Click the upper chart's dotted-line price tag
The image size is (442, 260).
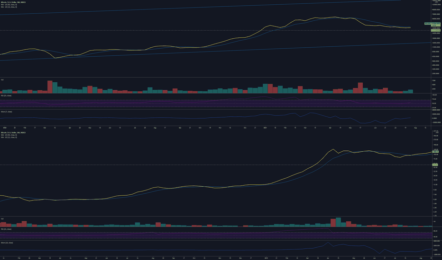tap(435, 30)
